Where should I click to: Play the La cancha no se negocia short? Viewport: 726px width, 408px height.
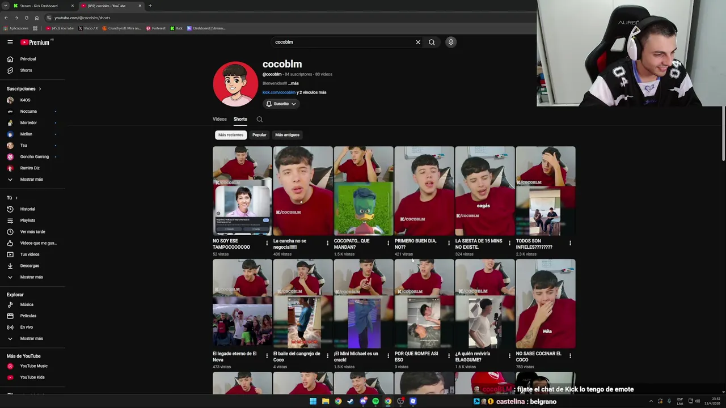(x=303, y=191)
